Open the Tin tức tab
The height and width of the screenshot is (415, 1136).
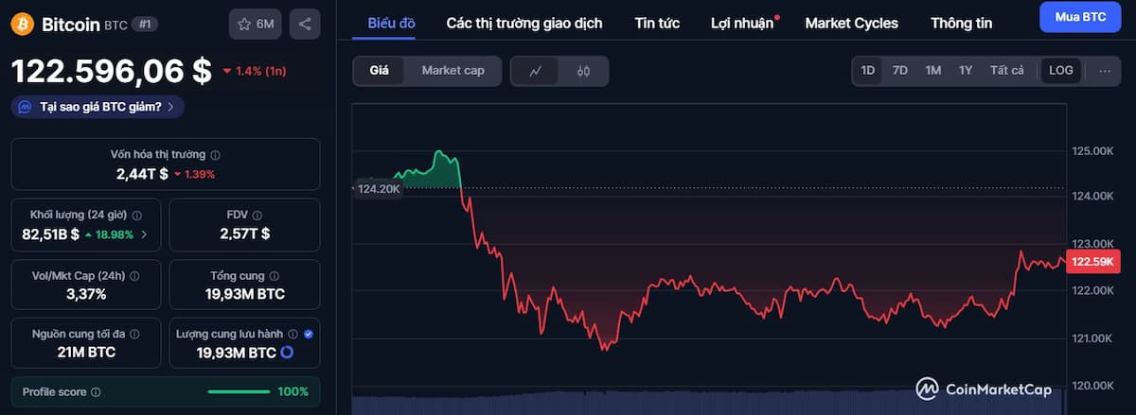657,23
